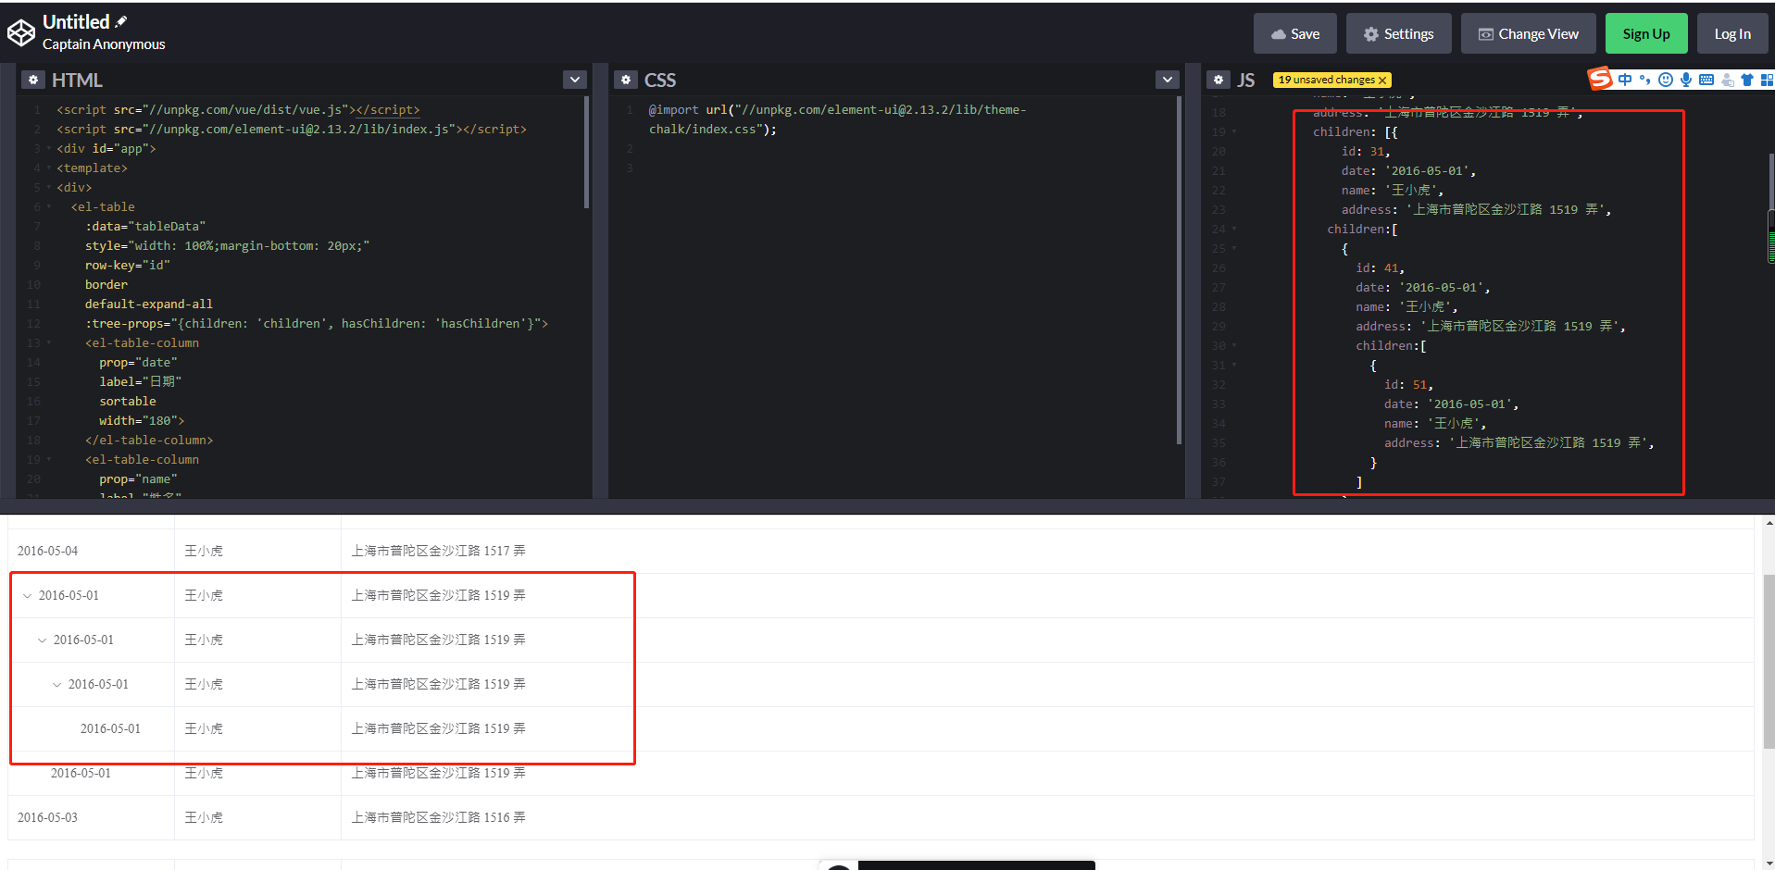
Task: Fold HTML code at line 19 arrow
Action: [x=49, y=459]
